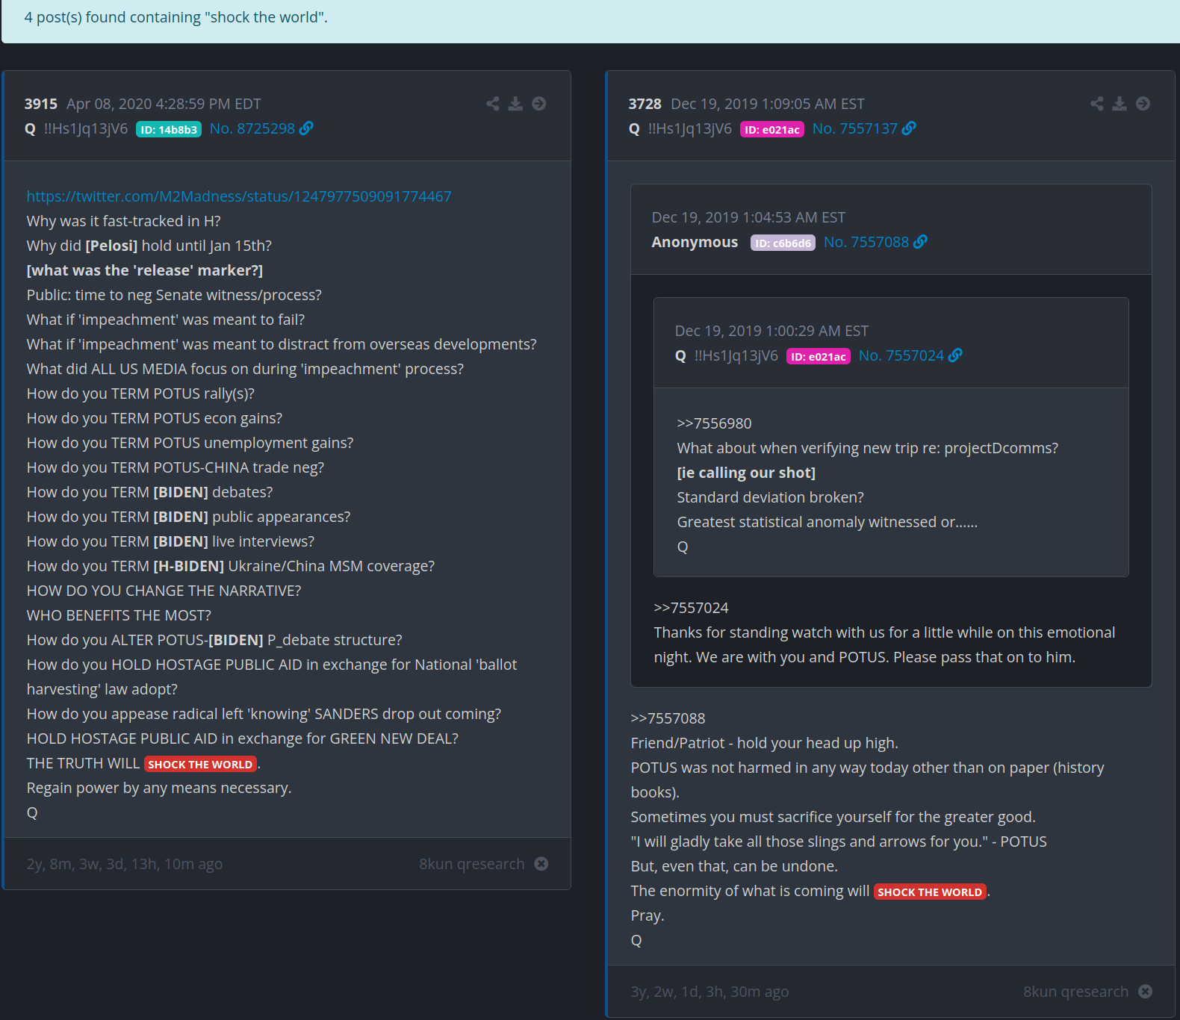Viewport: 1180px width, 1020px height.
Task: Click arrow-circle icon on post 3728
Action: click(x=1143, y=104)
